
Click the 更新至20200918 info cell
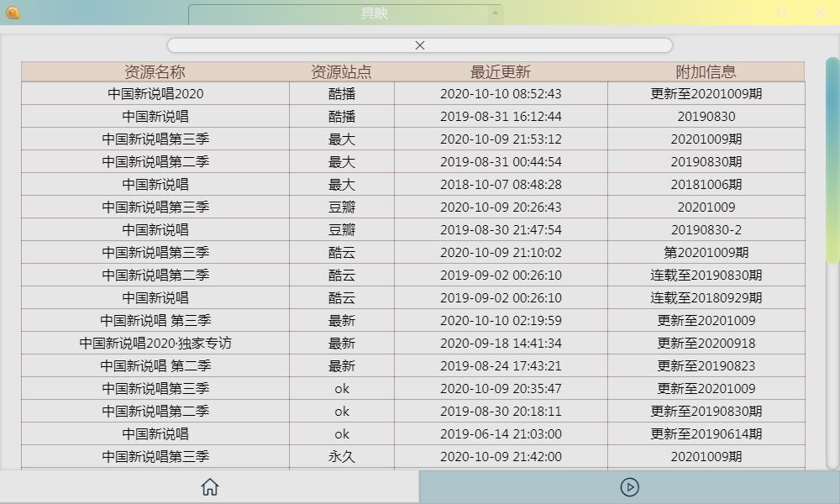(706, 344)
